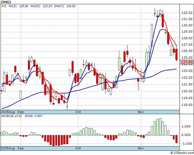194x155 pixels.
Task: Click the 131.00 price axis label
Action: coord(187,19)
